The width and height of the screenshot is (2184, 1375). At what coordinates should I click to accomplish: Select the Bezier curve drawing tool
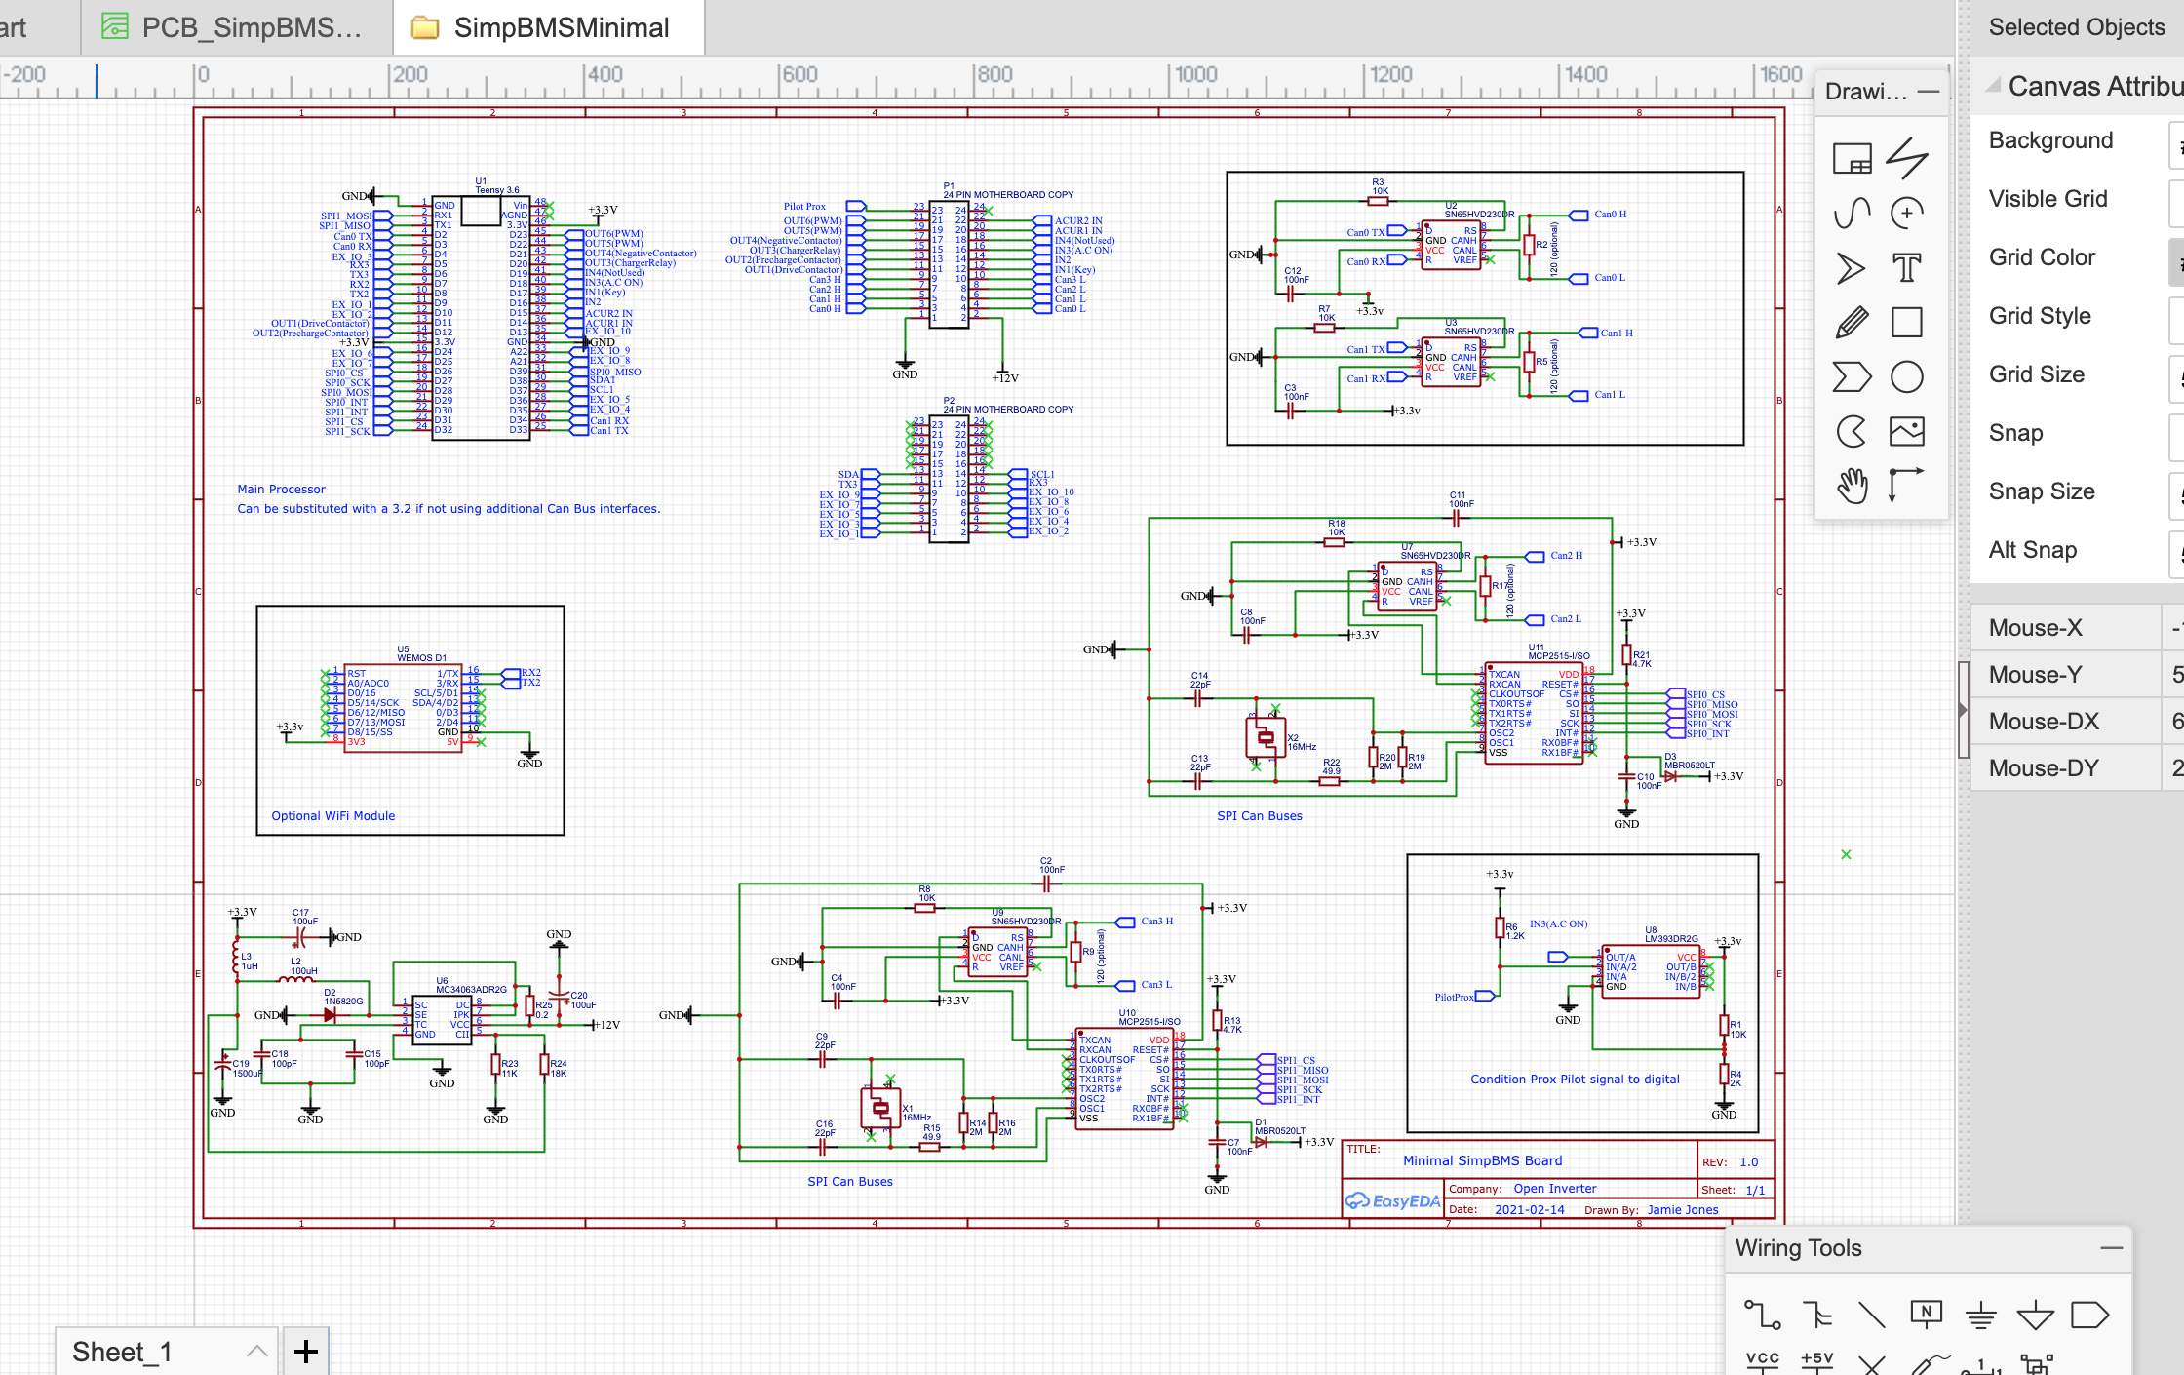point(1852,213)
